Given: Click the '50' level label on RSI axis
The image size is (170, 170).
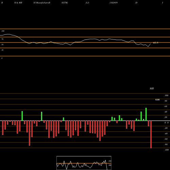Looking at the screenshot, I should (x=2, y=45).
